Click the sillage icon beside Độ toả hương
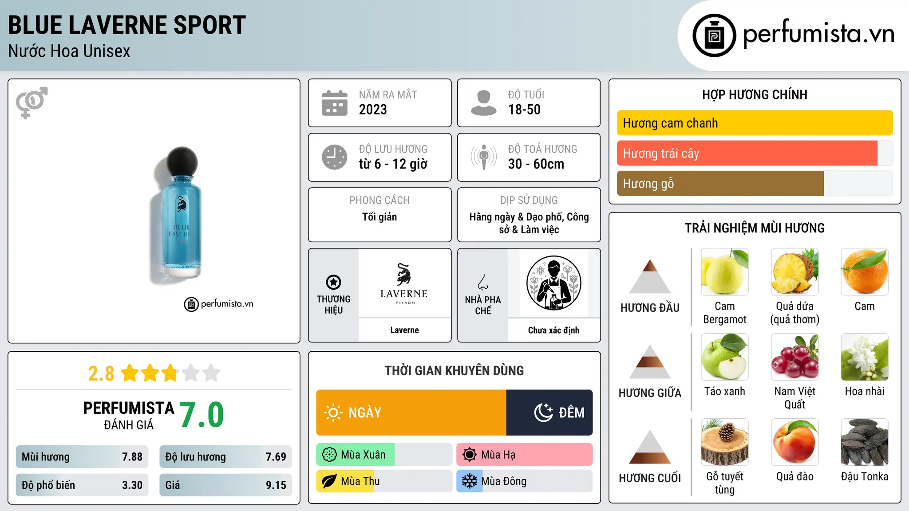Image resolution: width=909 pixels, height=511 pixels. tap(484, 157)
